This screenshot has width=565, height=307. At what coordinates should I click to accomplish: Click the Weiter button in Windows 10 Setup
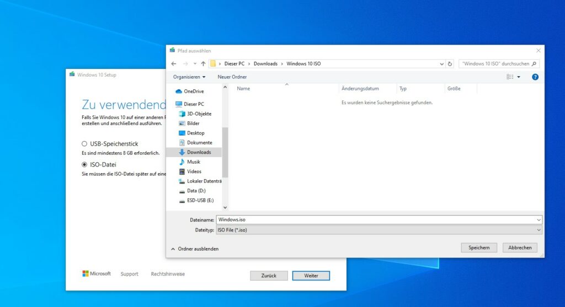click(x=311, y=276)
